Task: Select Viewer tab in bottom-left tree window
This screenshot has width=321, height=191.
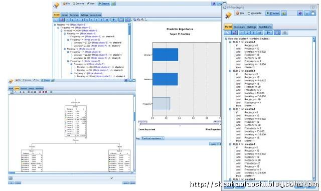Action: pyautogui.click(x=17, y=88)
